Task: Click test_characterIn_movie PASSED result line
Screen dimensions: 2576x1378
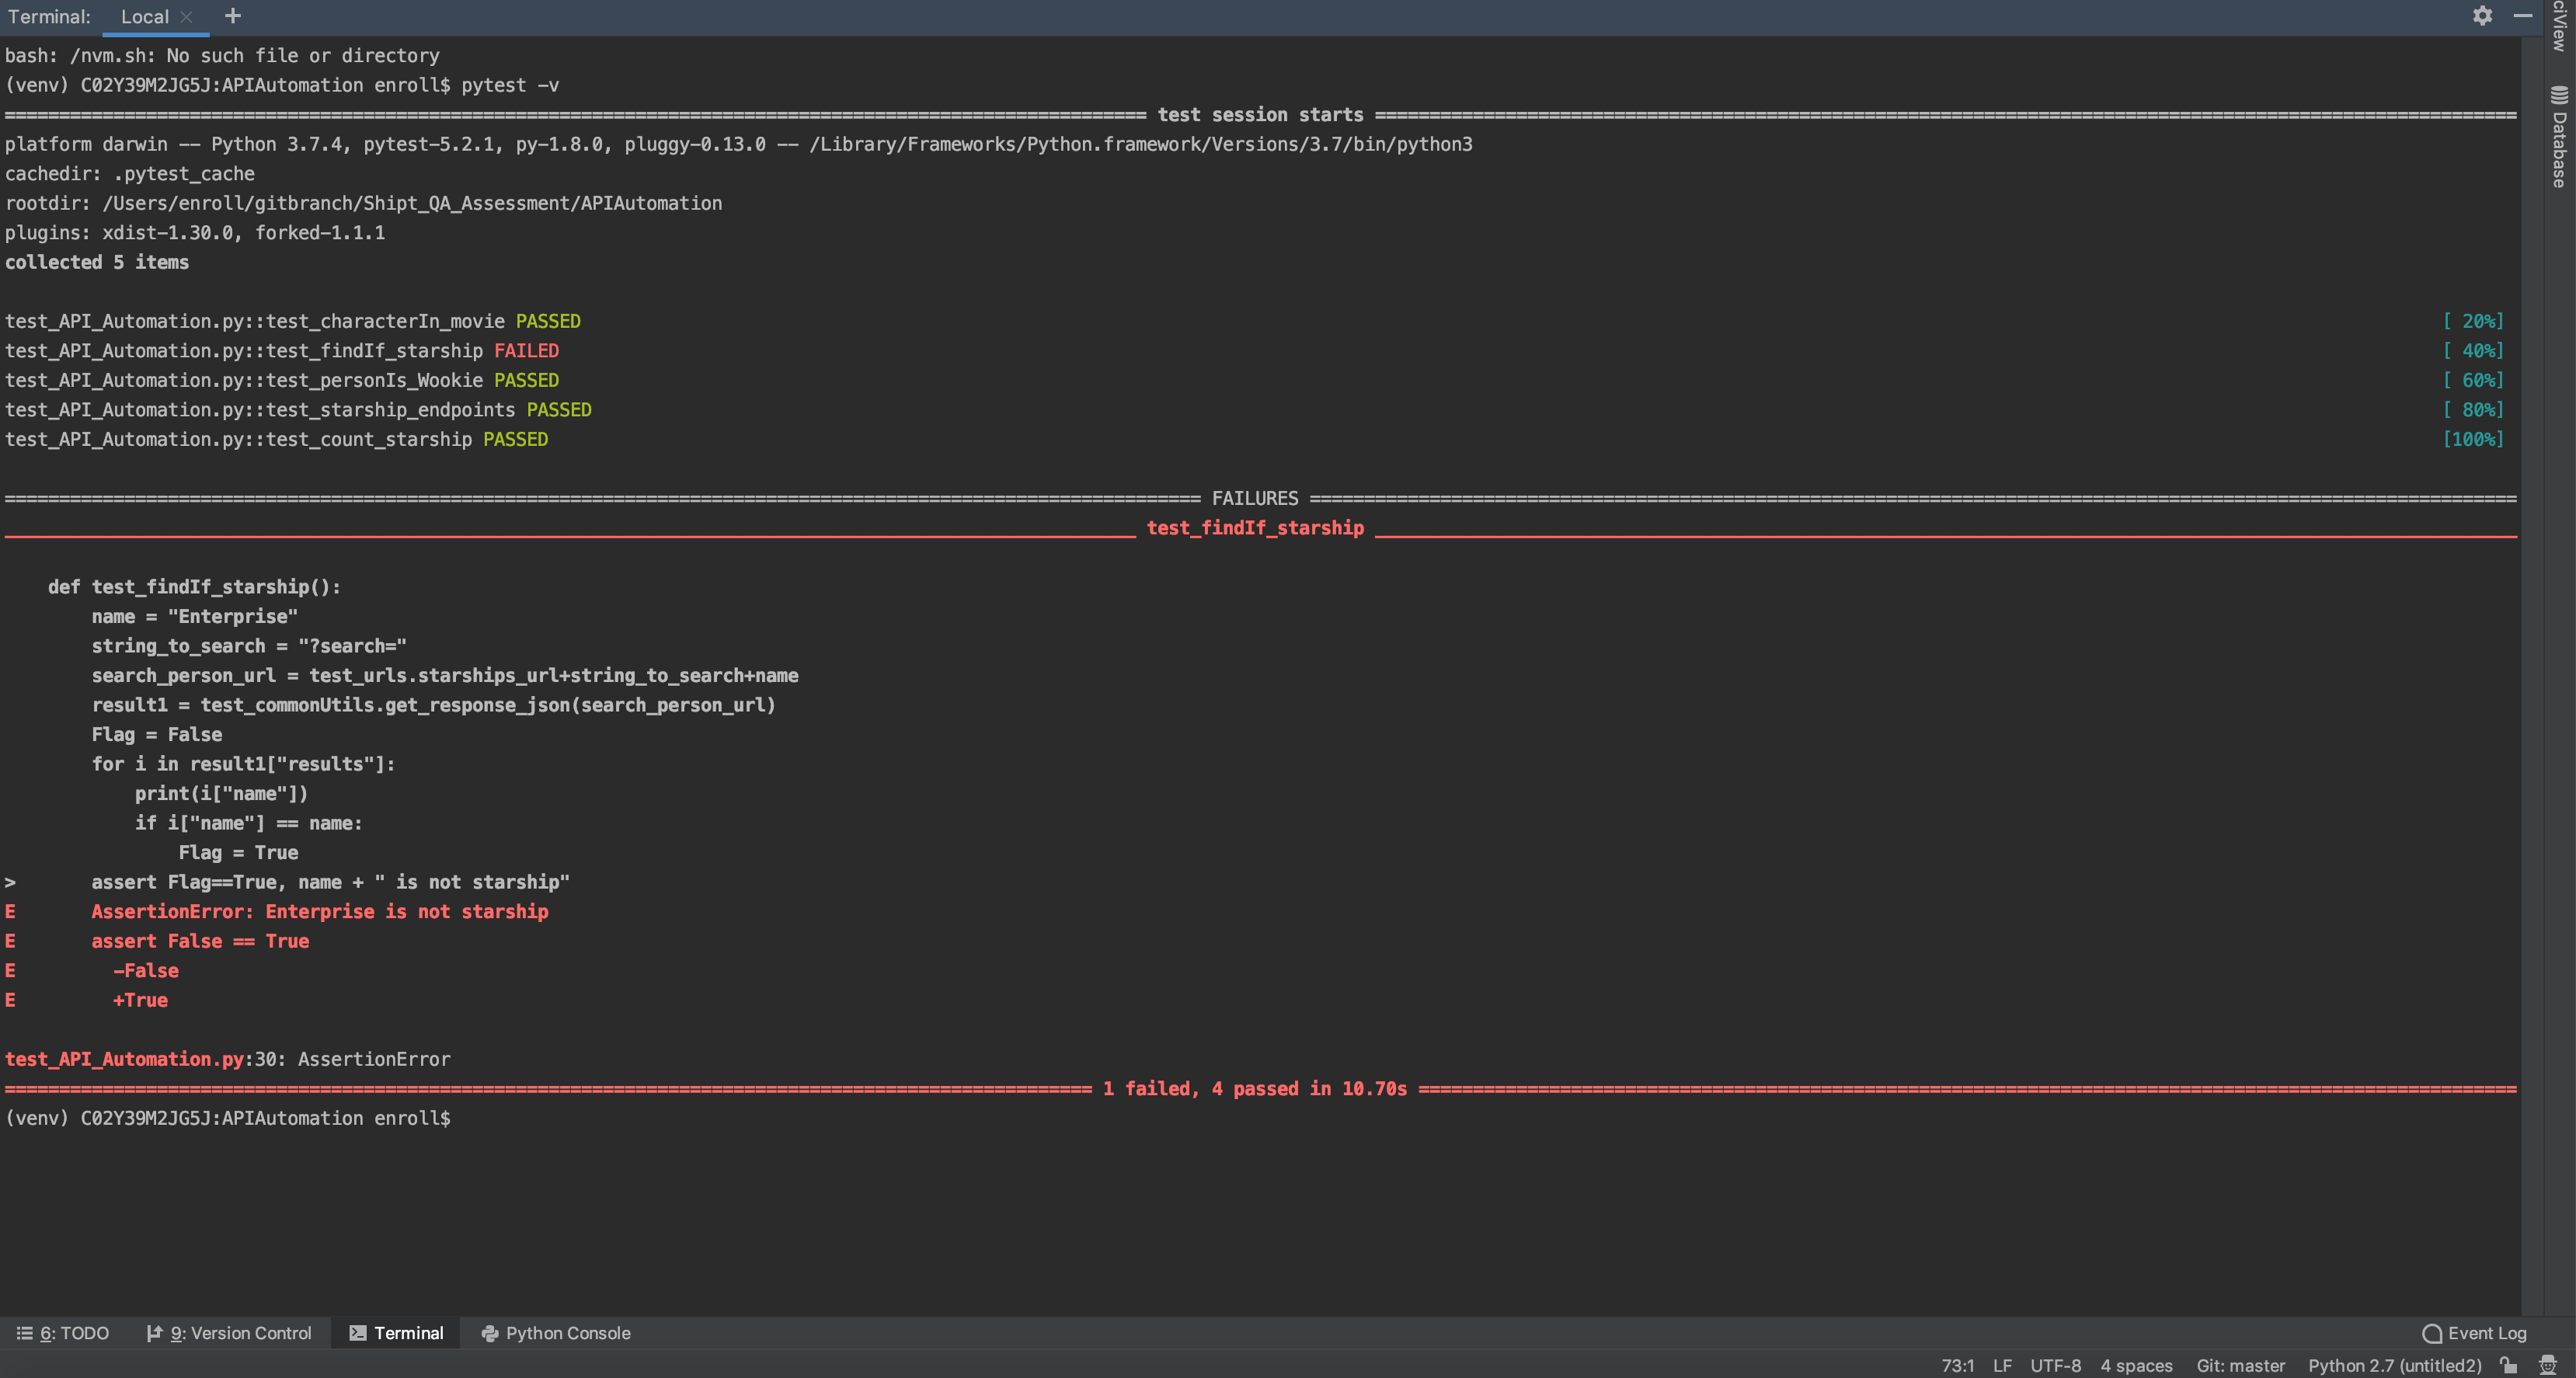Action: point(292,321)
